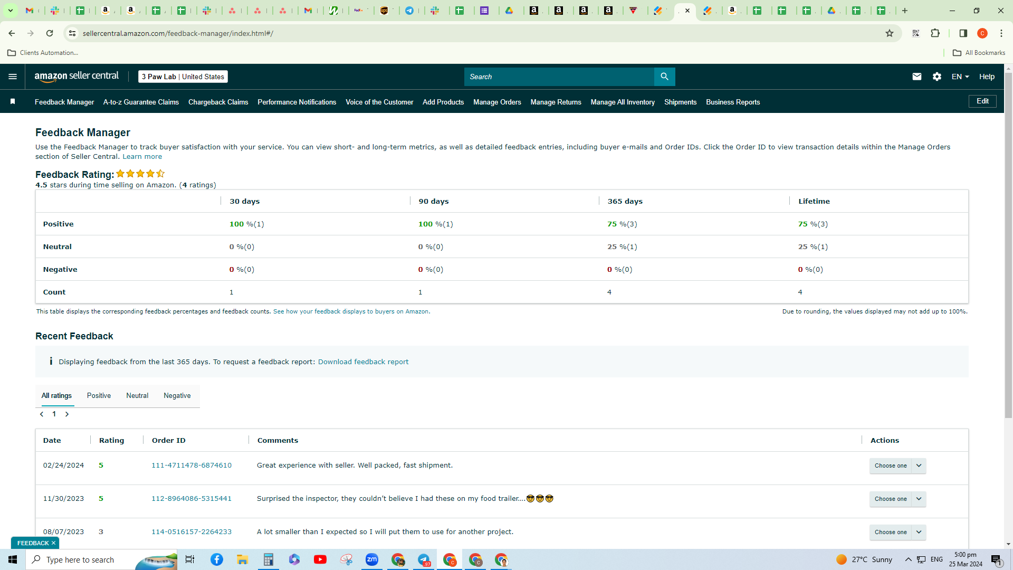Bookmark this page with star icon
Screen dimensions: 1013x570
point(890,33)
